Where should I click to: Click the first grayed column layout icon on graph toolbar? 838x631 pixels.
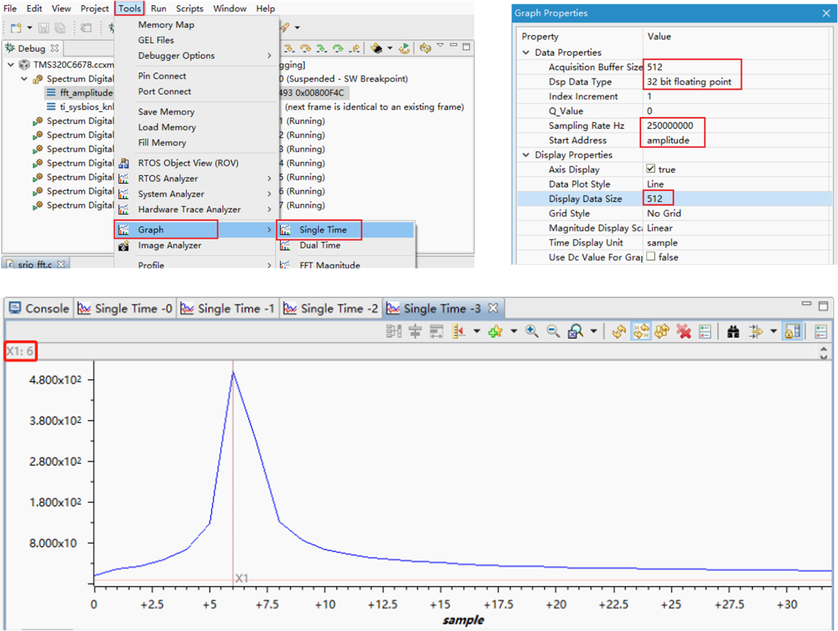pyautogui.click(x=393, y=332)
